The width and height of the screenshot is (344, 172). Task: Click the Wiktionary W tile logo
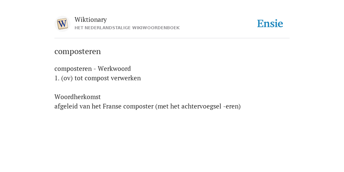[x=62, y=24]
